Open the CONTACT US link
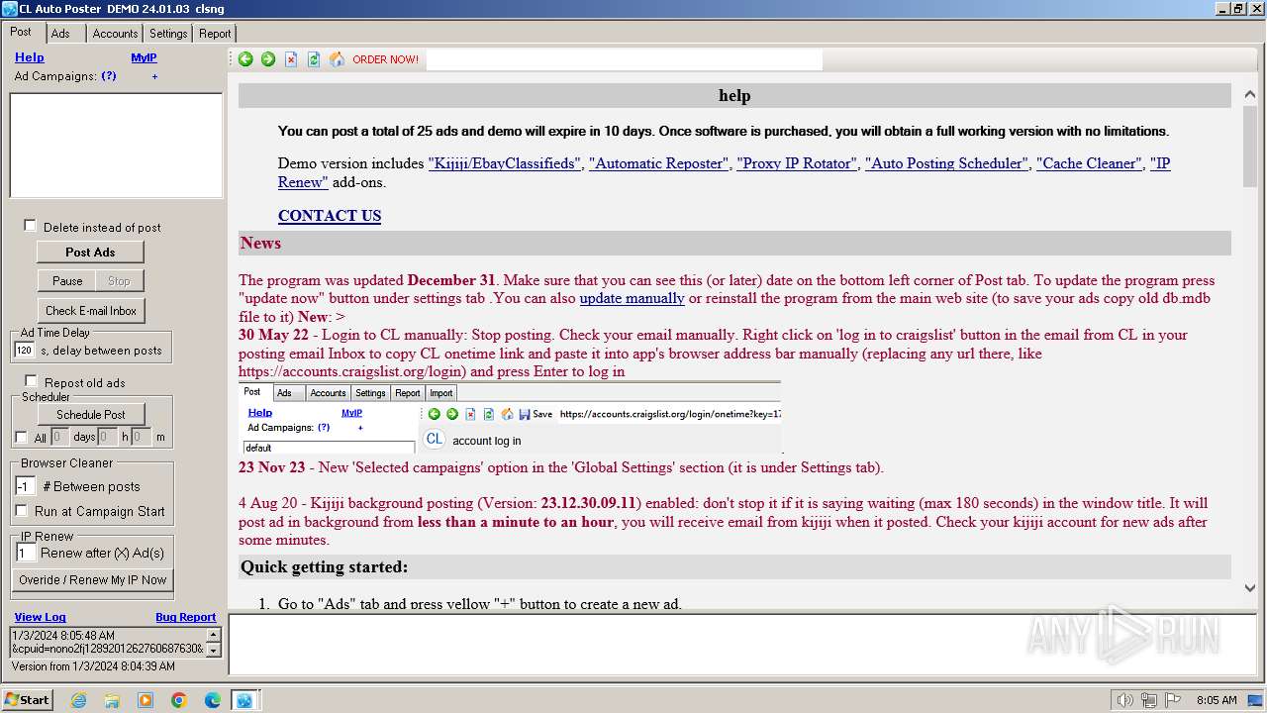Image resolution: width=1267 pixels, height=713 pixels. pos(330,216)
